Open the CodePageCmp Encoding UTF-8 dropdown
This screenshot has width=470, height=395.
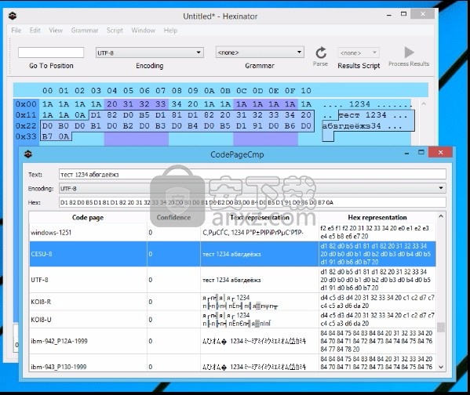[253, 188]
